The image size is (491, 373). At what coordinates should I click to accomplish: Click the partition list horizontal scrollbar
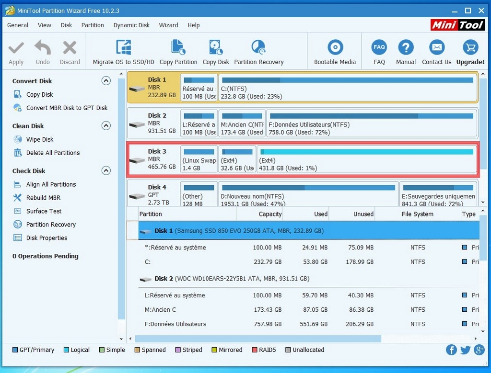[x=258, y=339]
